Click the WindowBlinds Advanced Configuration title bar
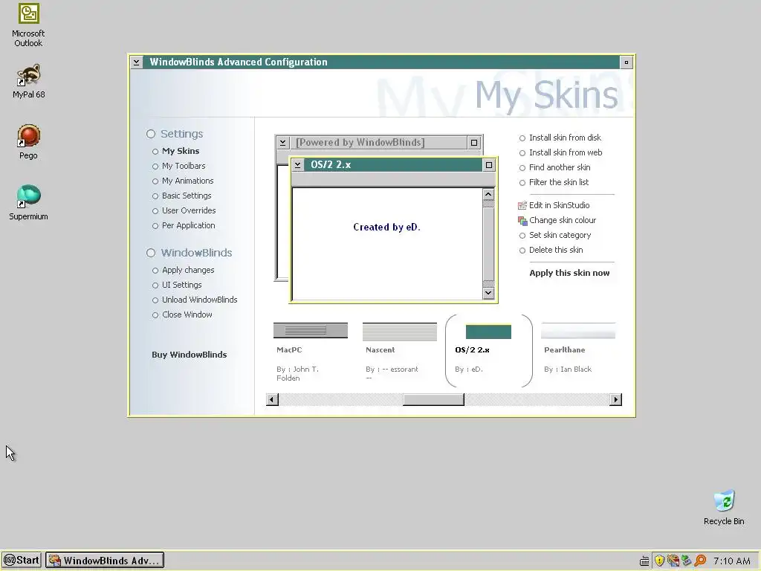 pos(381,62)
